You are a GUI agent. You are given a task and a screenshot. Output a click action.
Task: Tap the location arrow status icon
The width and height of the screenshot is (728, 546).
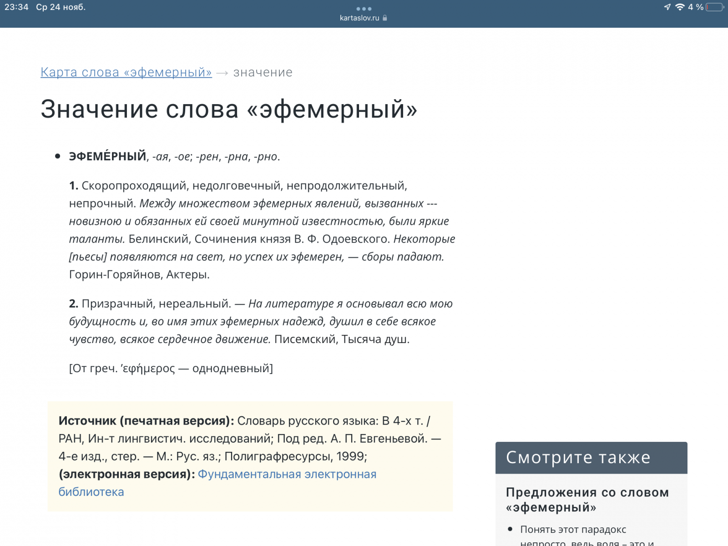(667, 7)
